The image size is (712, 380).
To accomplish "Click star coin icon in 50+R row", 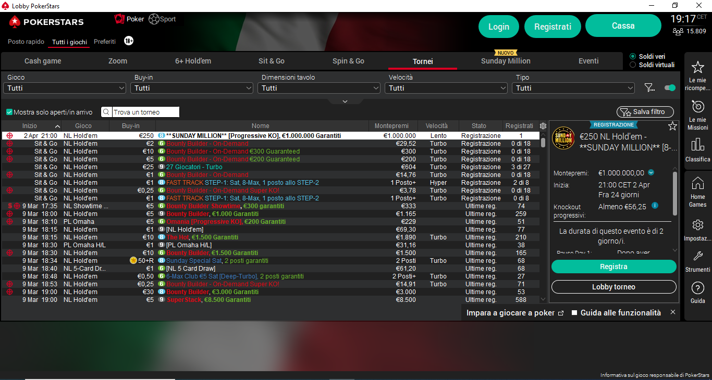I will (x=133, y=260).
